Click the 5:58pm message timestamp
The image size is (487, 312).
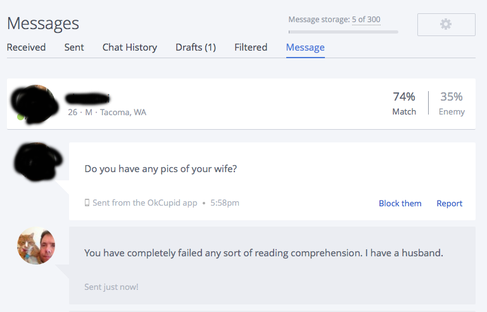pyautogui.click(x=225, y=203)
